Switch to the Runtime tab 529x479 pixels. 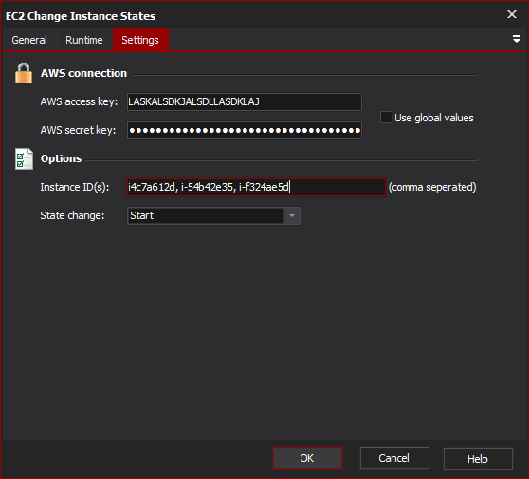pos(84,40)
